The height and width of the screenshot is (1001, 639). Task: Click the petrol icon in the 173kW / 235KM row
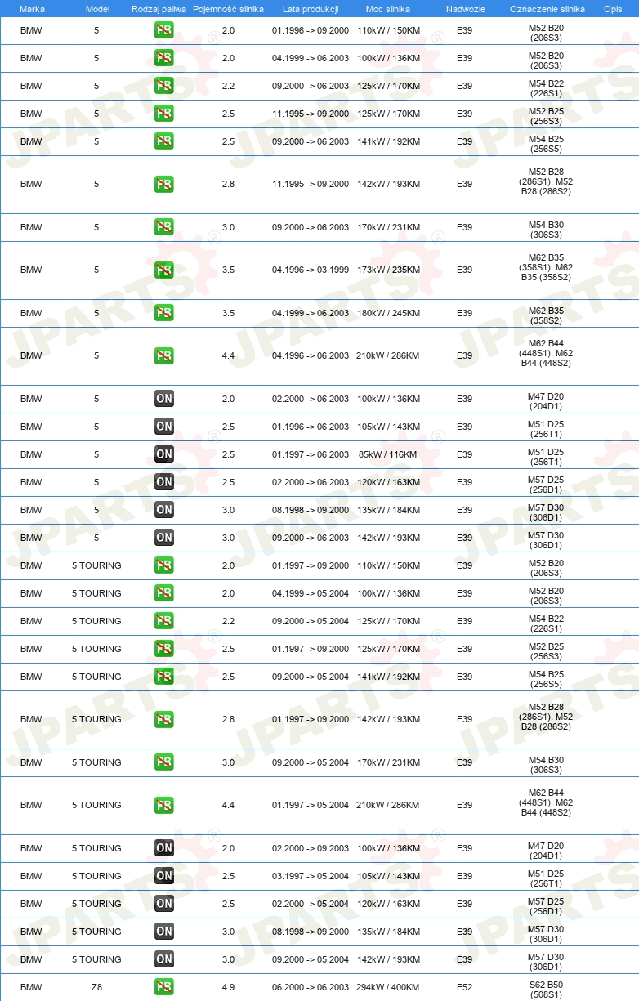click(x=164, y=270)
